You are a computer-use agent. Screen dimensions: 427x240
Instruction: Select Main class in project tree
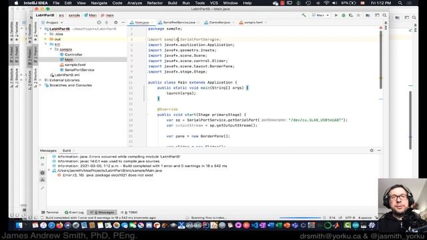pos(69,59)
